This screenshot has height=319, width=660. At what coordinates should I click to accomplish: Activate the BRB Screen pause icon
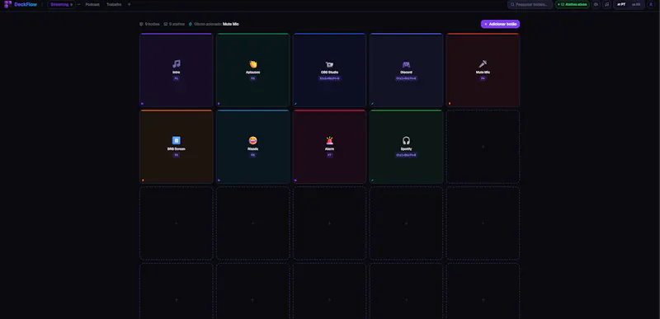point(177,140)
